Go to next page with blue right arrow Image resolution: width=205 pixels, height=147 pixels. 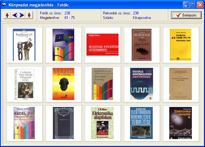point(22,15)
